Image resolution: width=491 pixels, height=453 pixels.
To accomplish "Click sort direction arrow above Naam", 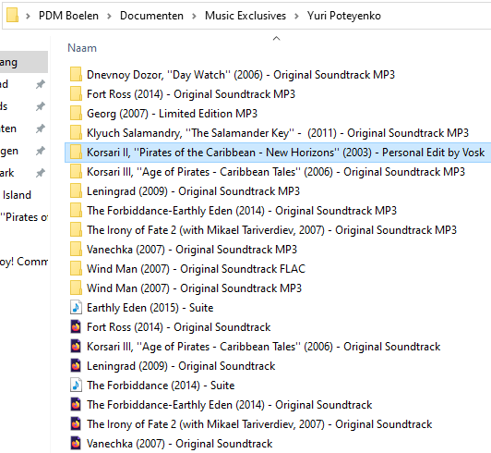I will click(276, 38).
